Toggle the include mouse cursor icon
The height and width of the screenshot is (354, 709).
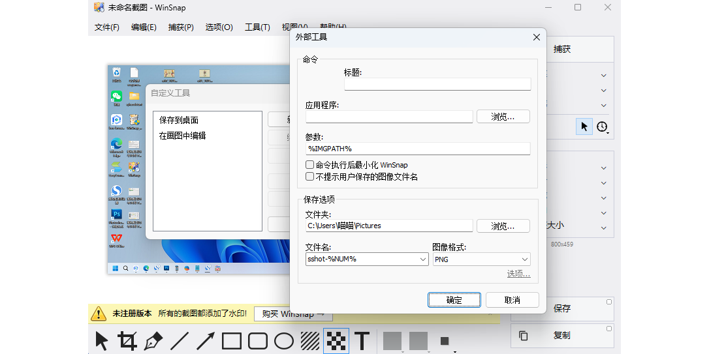tap(584, 126)
